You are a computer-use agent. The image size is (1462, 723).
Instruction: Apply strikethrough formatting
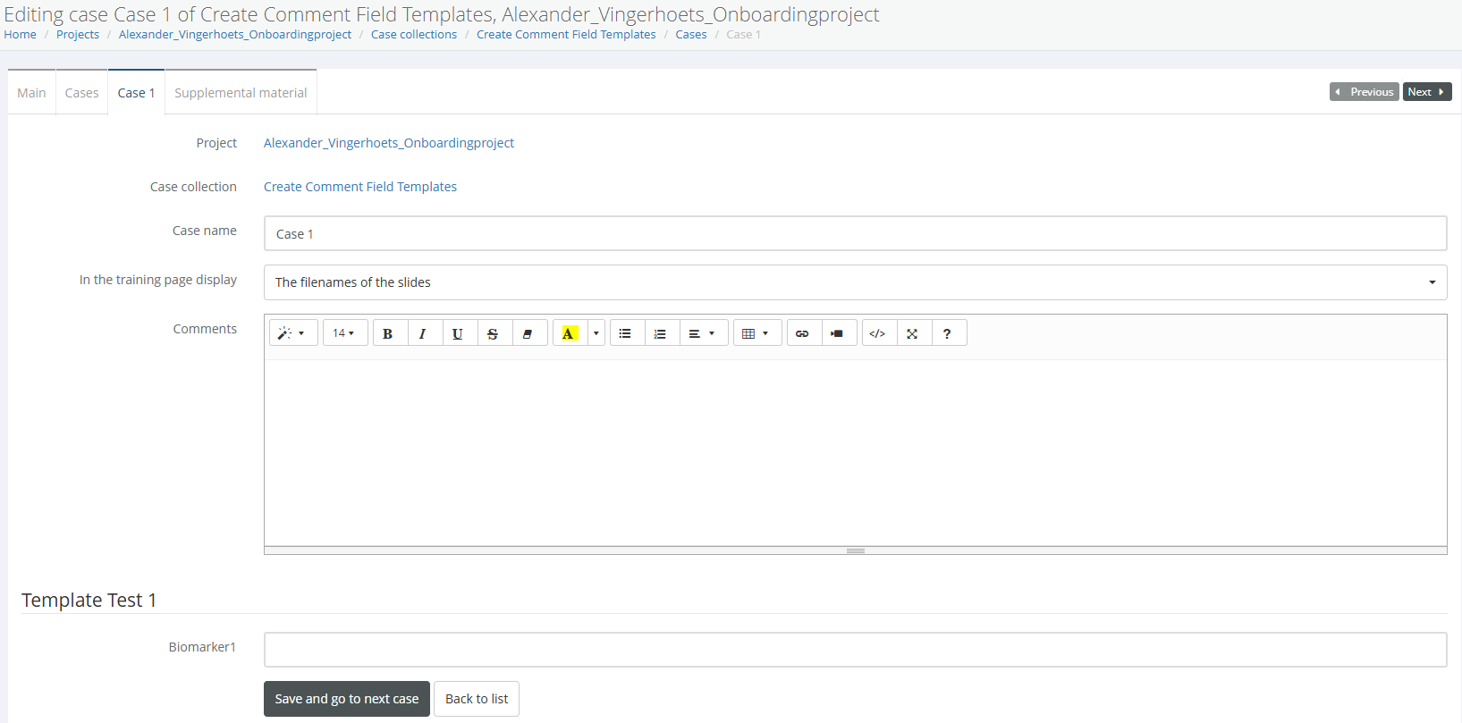[493, 333]
